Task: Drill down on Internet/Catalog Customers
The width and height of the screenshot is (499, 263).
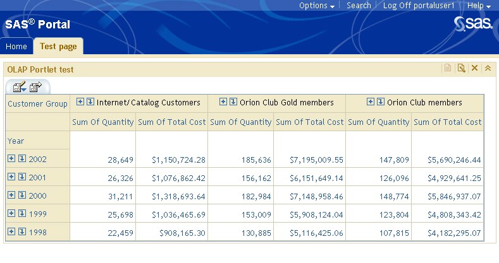Action: click(x=90, y=102)
